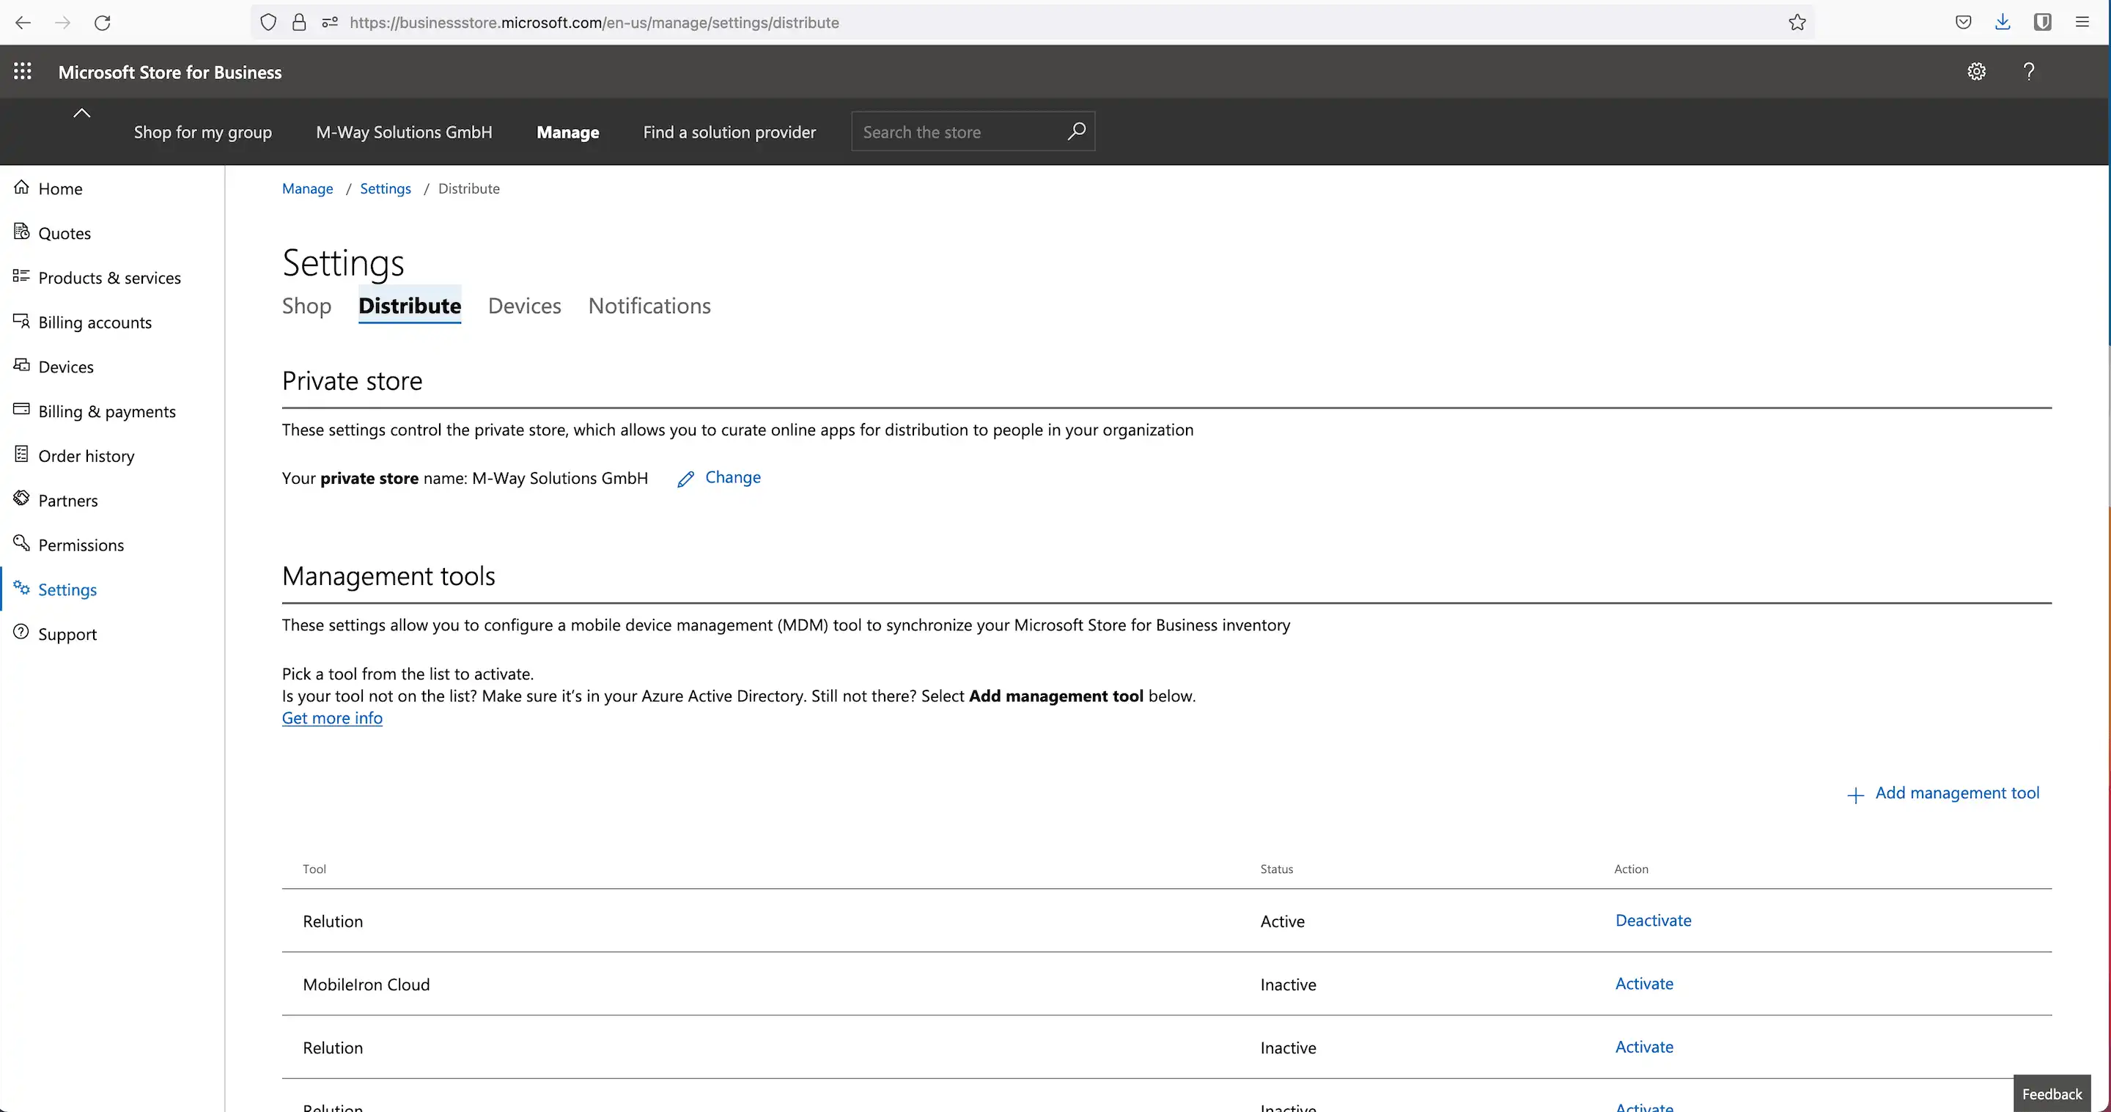The height and width of the screenshot is (1112, 2111).
Task: Open M-Way Solutions GmbH menu item
Action: 404,132
